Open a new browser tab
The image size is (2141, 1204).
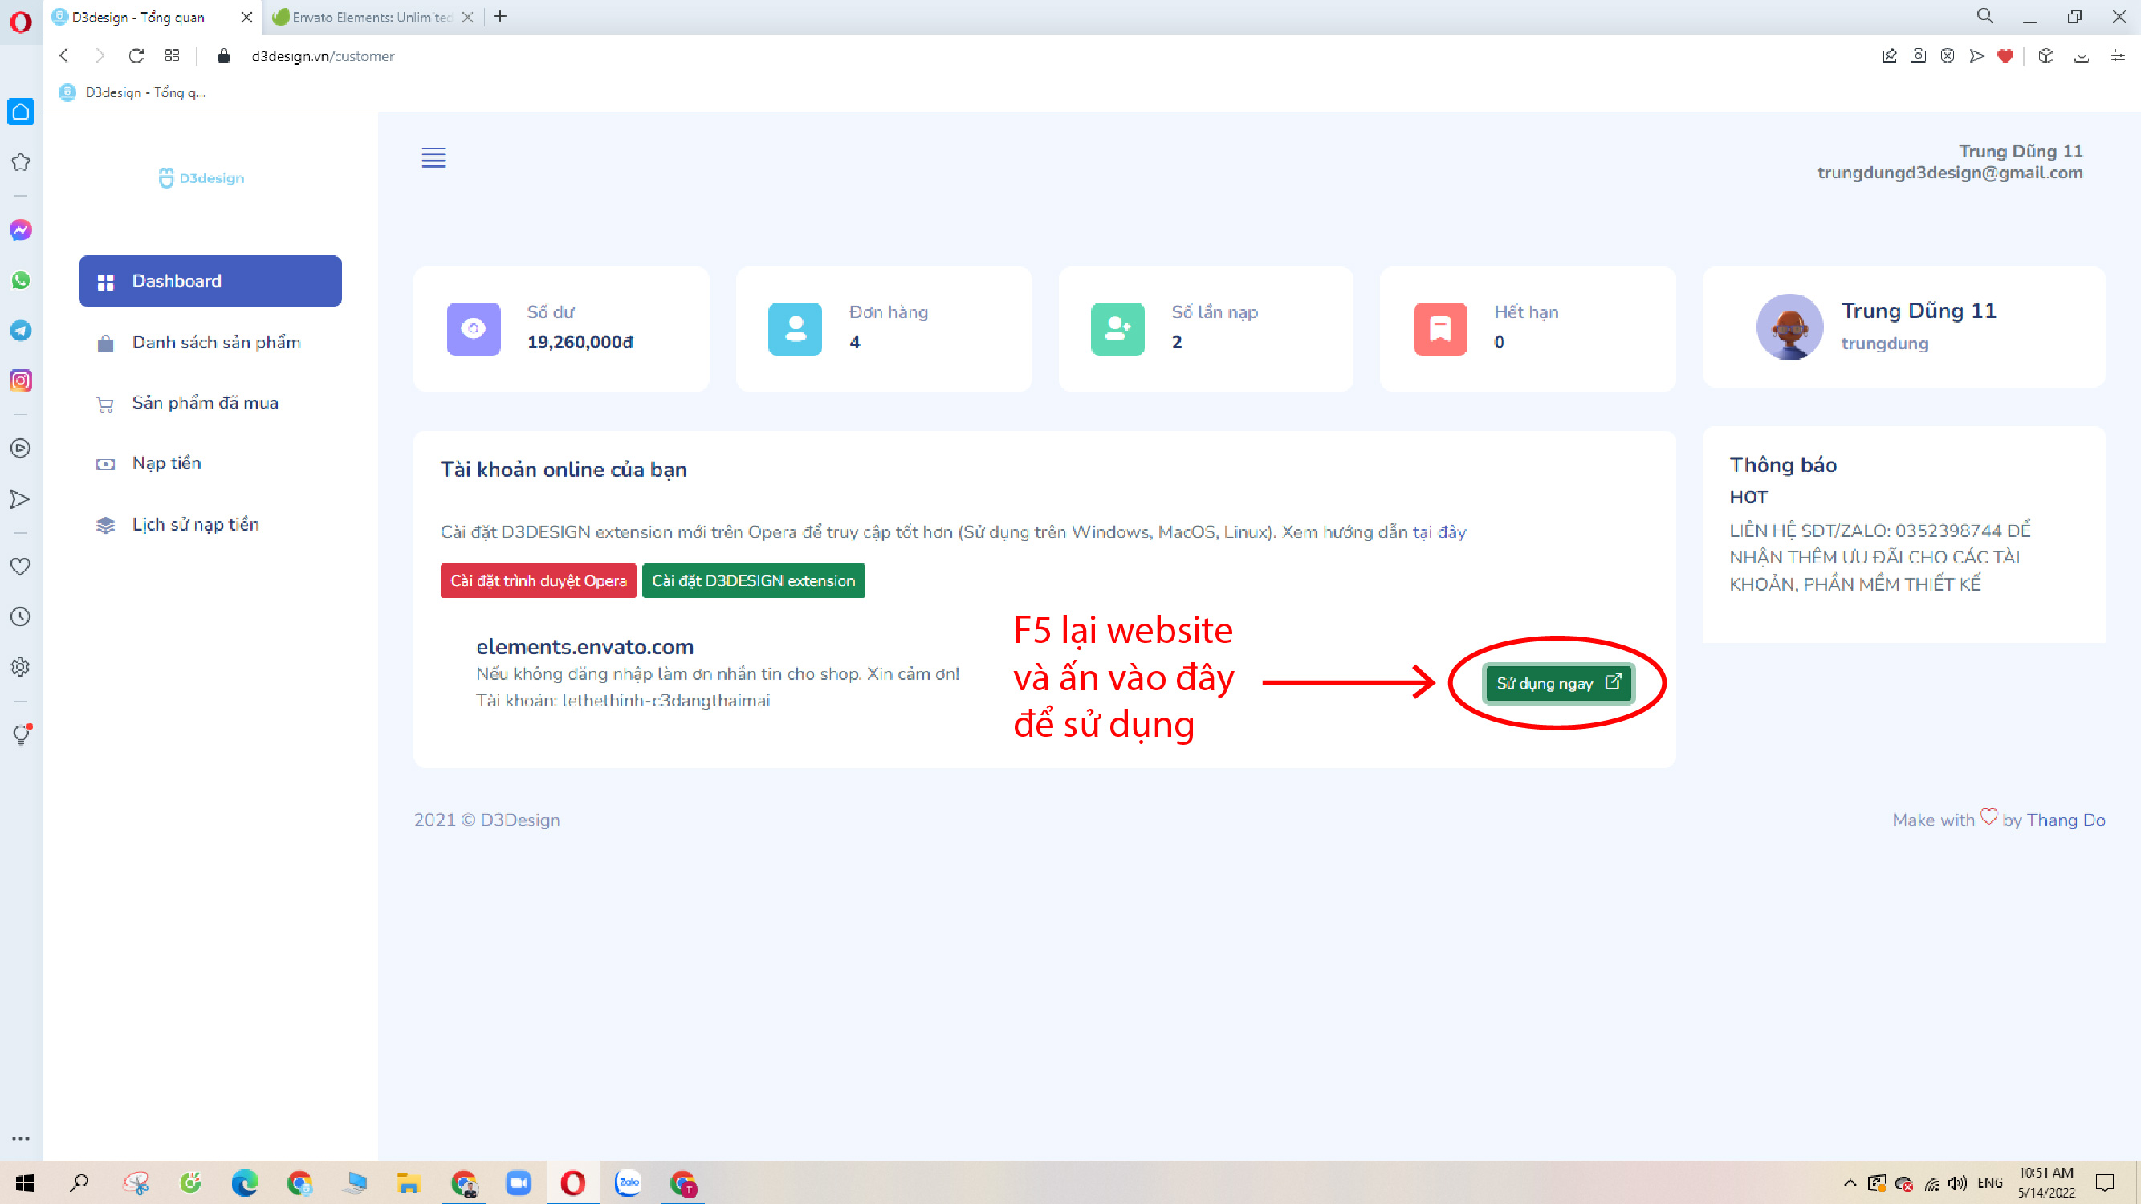[500, 17]
